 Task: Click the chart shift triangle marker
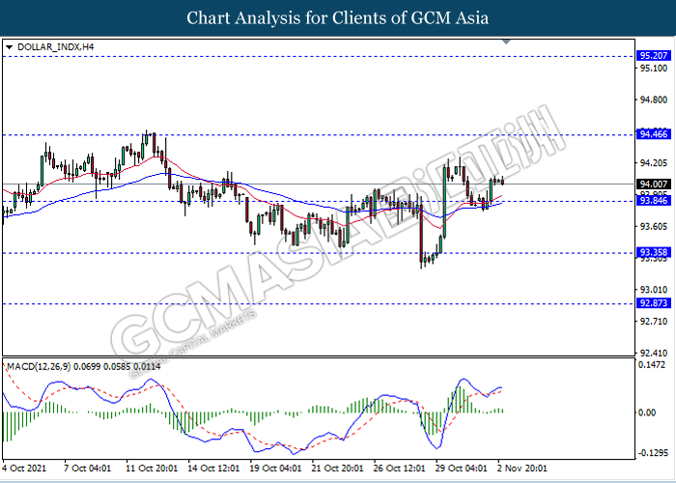507,42
